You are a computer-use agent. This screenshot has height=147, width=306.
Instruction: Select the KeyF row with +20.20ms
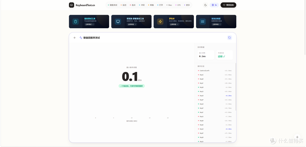215,83
